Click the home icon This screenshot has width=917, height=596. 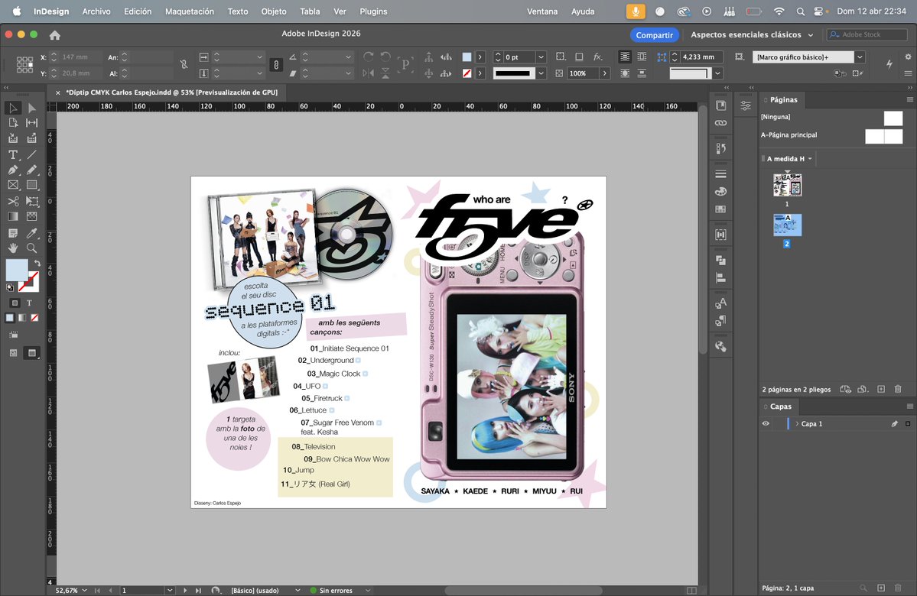click(55, 35)
